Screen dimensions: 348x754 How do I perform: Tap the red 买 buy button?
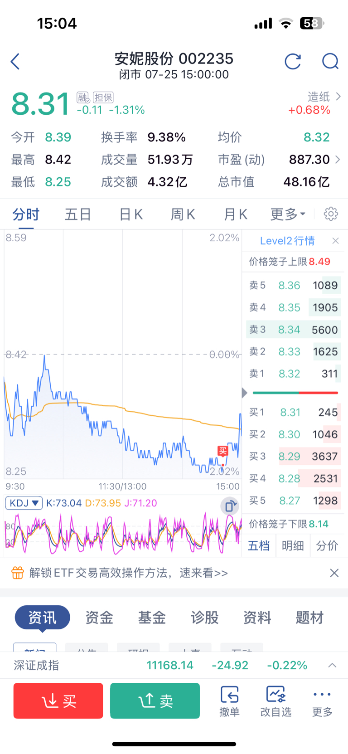coord(58,701)
